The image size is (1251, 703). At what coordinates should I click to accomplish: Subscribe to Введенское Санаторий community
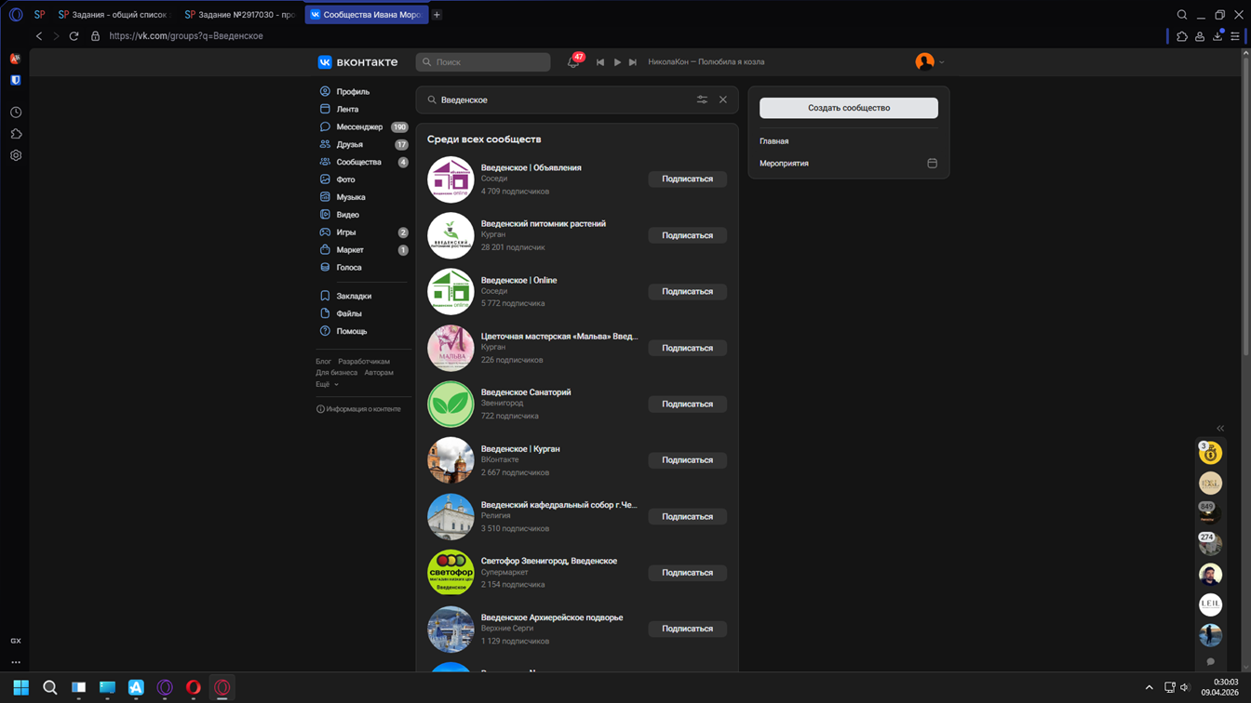click(x=687, y=405)
